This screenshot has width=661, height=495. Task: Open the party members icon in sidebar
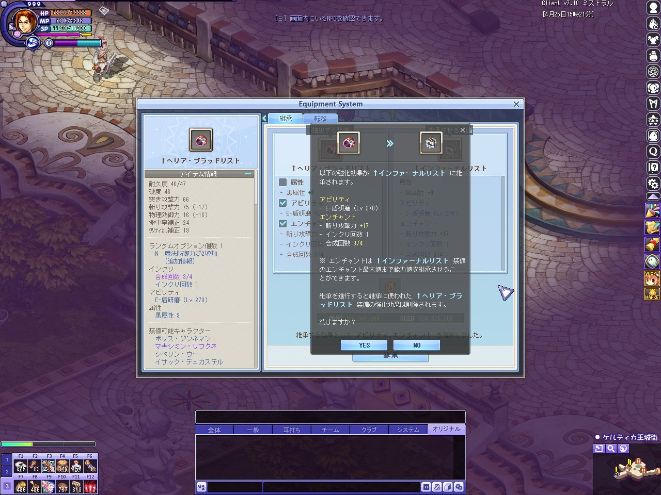pos(653,40)
